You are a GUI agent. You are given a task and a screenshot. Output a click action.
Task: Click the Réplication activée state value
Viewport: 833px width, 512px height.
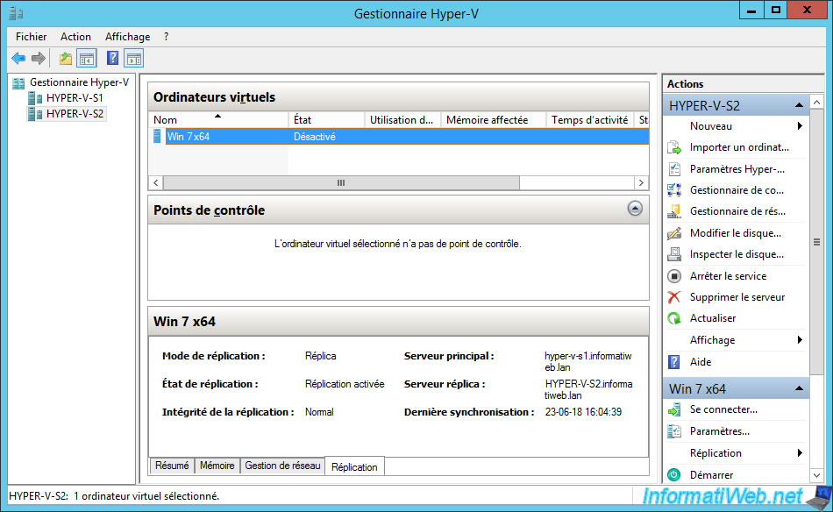tap(345, 384)
